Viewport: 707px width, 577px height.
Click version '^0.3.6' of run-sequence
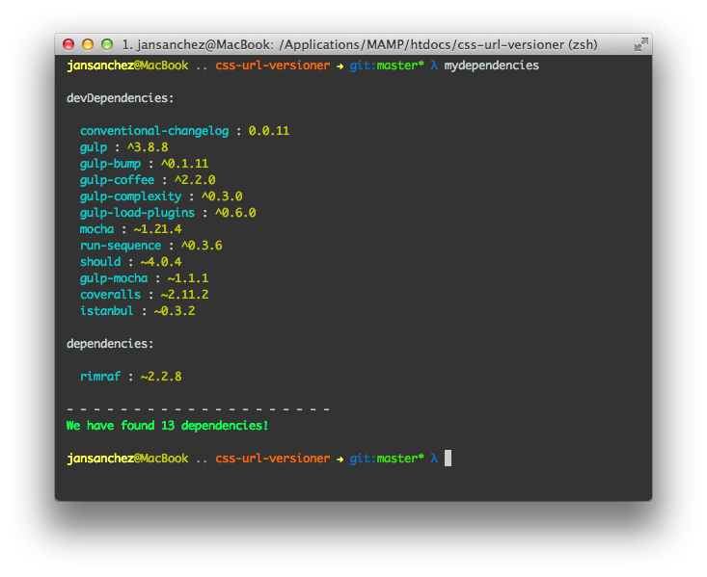[202, 246]
